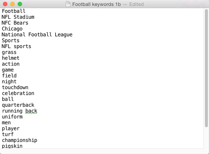The height and width of the screenshot is (154, 209).
Task: Place cursor at the word 'touchdown'
Action: (15, 87)
